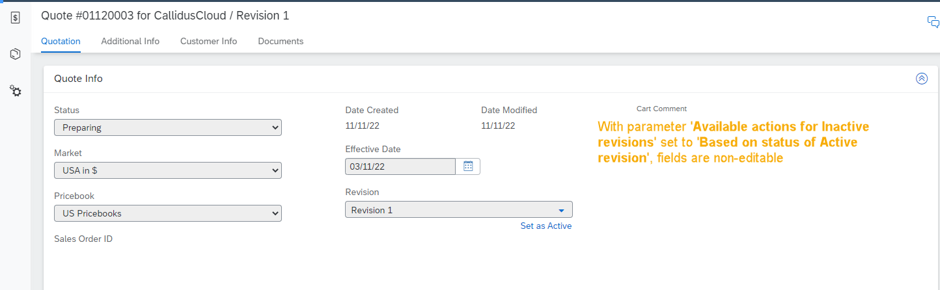Viewport: 940px width, 290px height.
Task: Open the Pricebook dropdown showing US Pricebooks
Action: tap(168, 213)
